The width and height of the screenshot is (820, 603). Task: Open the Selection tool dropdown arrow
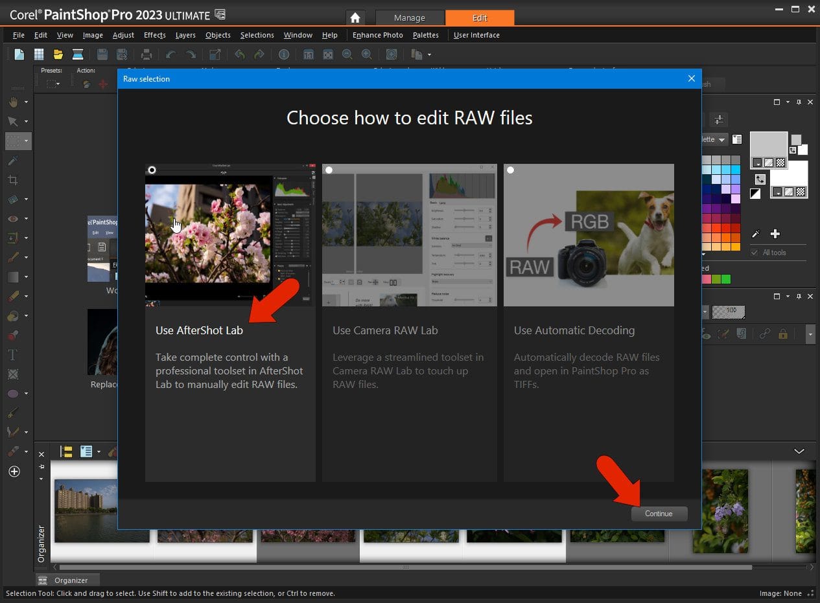pyautogui.click(x=26, y=141)
